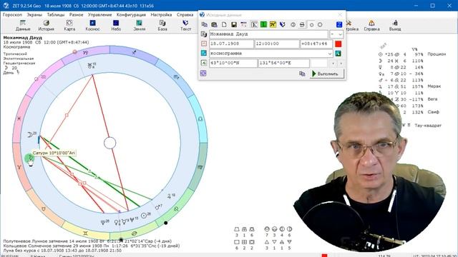The width and height of the screenshot is (458, 257).
Task: Open the космограмма chart type dropdown
Action: (x=330, y=54)
